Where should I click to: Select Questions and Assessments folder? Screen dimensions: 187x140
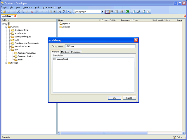(27, 43)
